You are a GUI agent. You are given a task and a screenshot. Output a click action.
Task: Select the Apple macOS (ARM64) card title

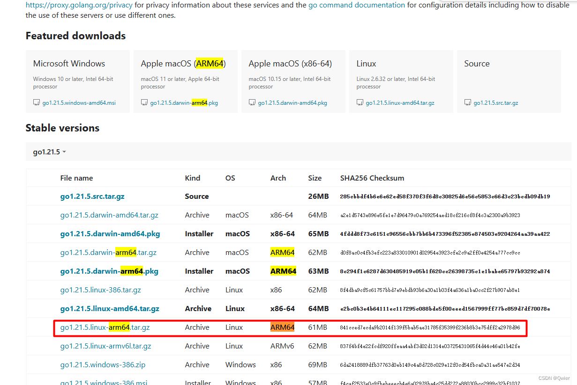point(183,64)
